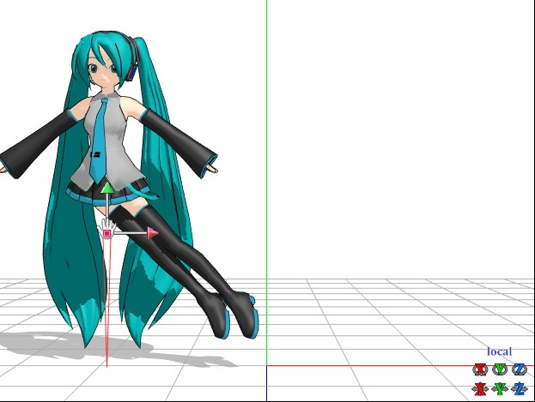Screen dimensions: 535x402
Task: Click the green upward arrow of the gizmo
Action: [x=107, y=188]
